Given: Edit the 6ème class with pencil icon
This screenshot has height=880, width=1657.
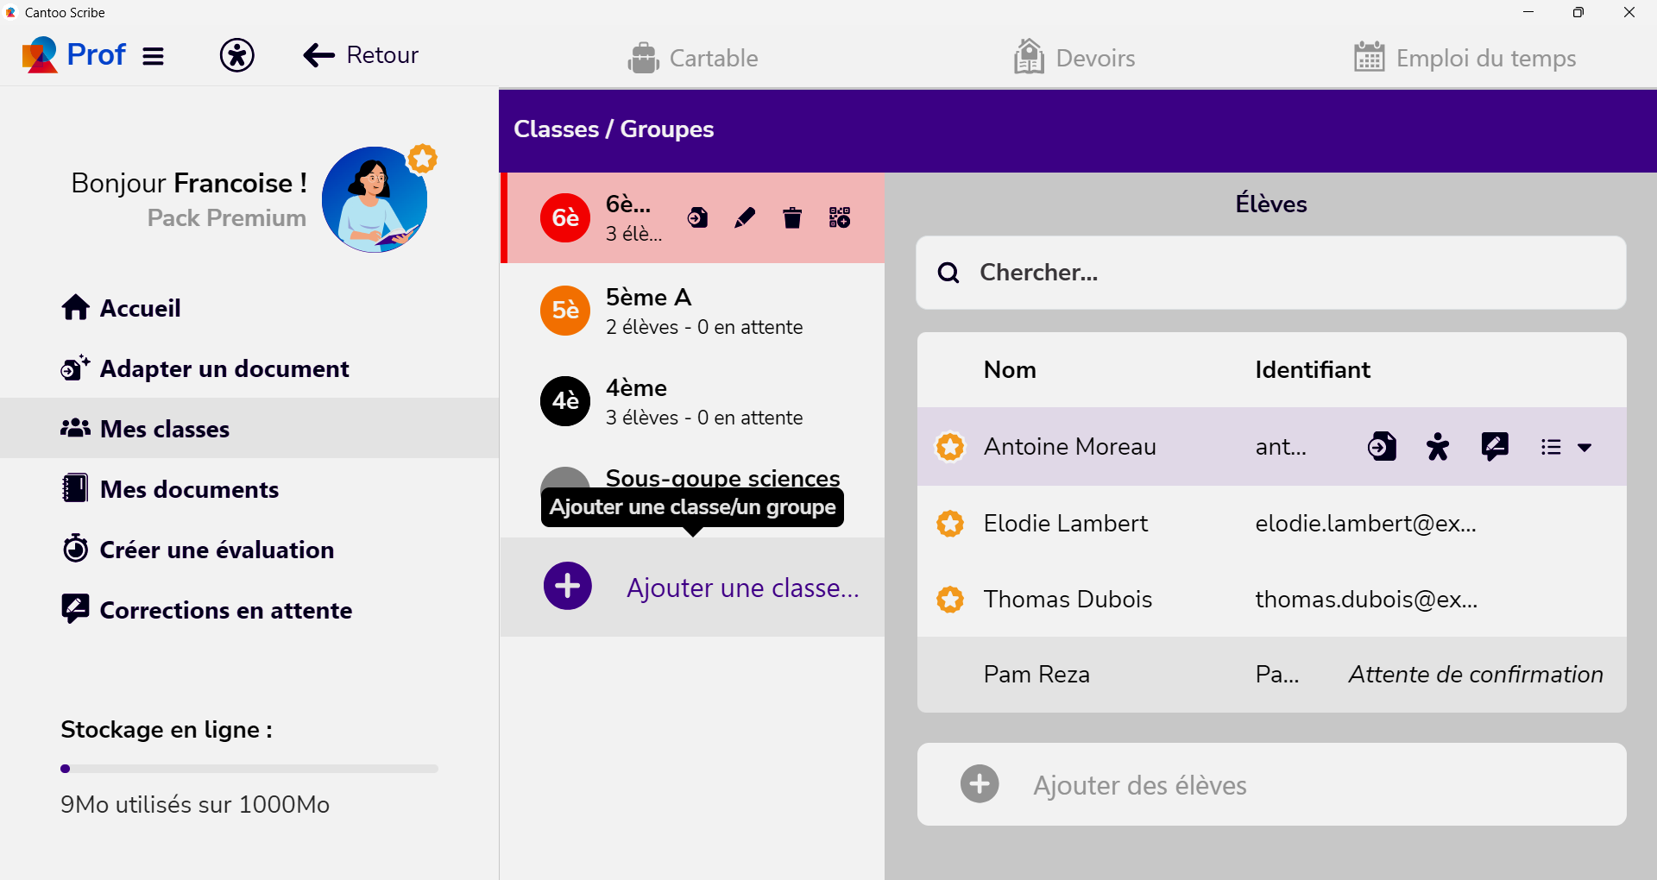Looking at the screenshot, I should pos(745,218).
